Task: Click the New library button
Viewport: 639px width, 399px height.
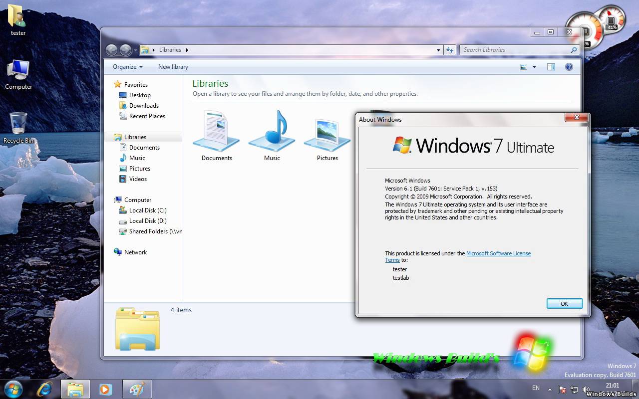Action: click(173, 67)
